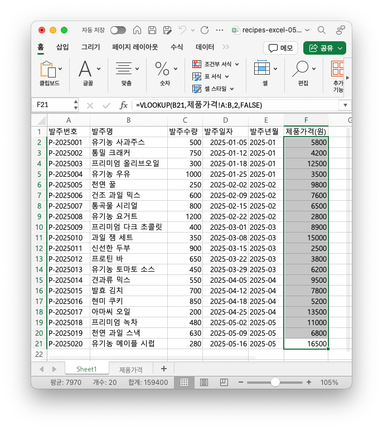
Task: Switch to the 제품가격 sheet tab
Action: tap(130, 369)
